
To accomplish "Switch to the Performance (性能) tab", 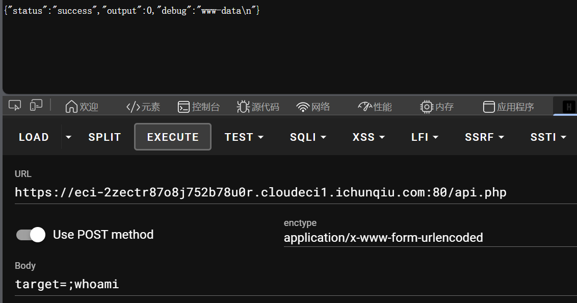I will point(375,107).
